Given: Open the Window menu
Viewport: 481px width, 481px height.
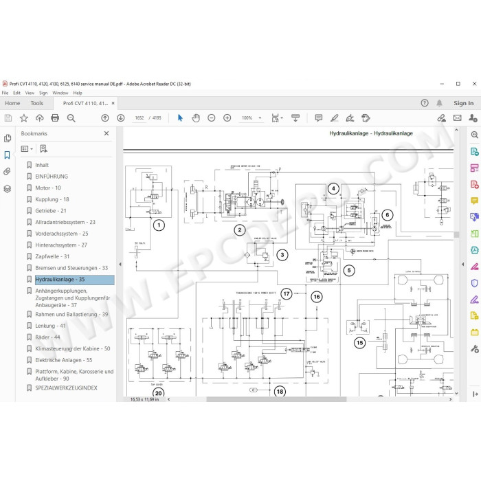Looking at the screenshot, I should [x=60, y=93].
